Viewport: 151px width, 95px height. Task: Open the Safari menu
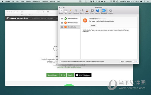(8, 1)
